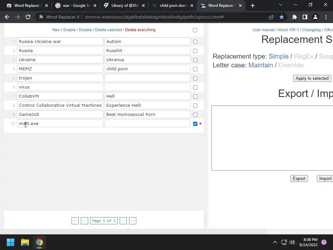This screenshot has width=333, height=250.
Task: Open the Chrome side panel icon
Action: pos(305,17)
